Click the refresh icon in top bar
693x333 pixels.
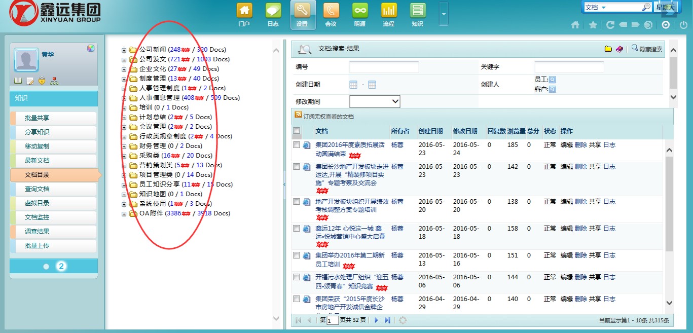coord(610,25)
